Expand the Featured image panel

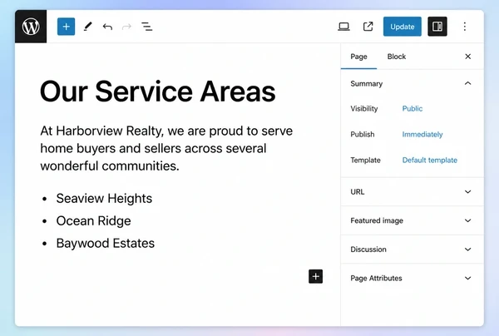[x=413, y=220]
